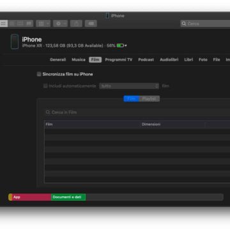This screenshot has width=230, height=230.
Task: Click the small iPhone icon in title bar
Action: coord(107,15)
